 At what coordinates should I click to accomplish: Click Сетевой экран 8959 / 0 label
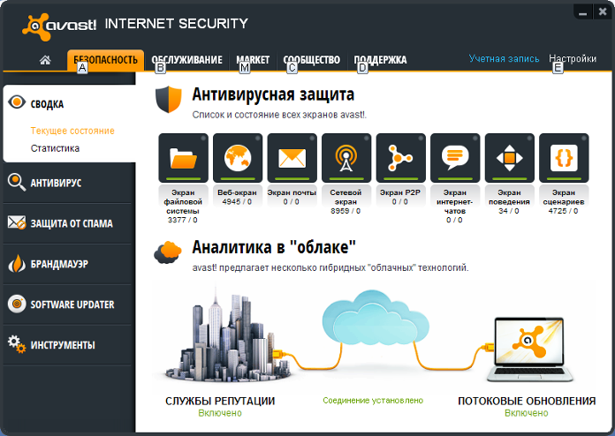(x=345, y=202)
